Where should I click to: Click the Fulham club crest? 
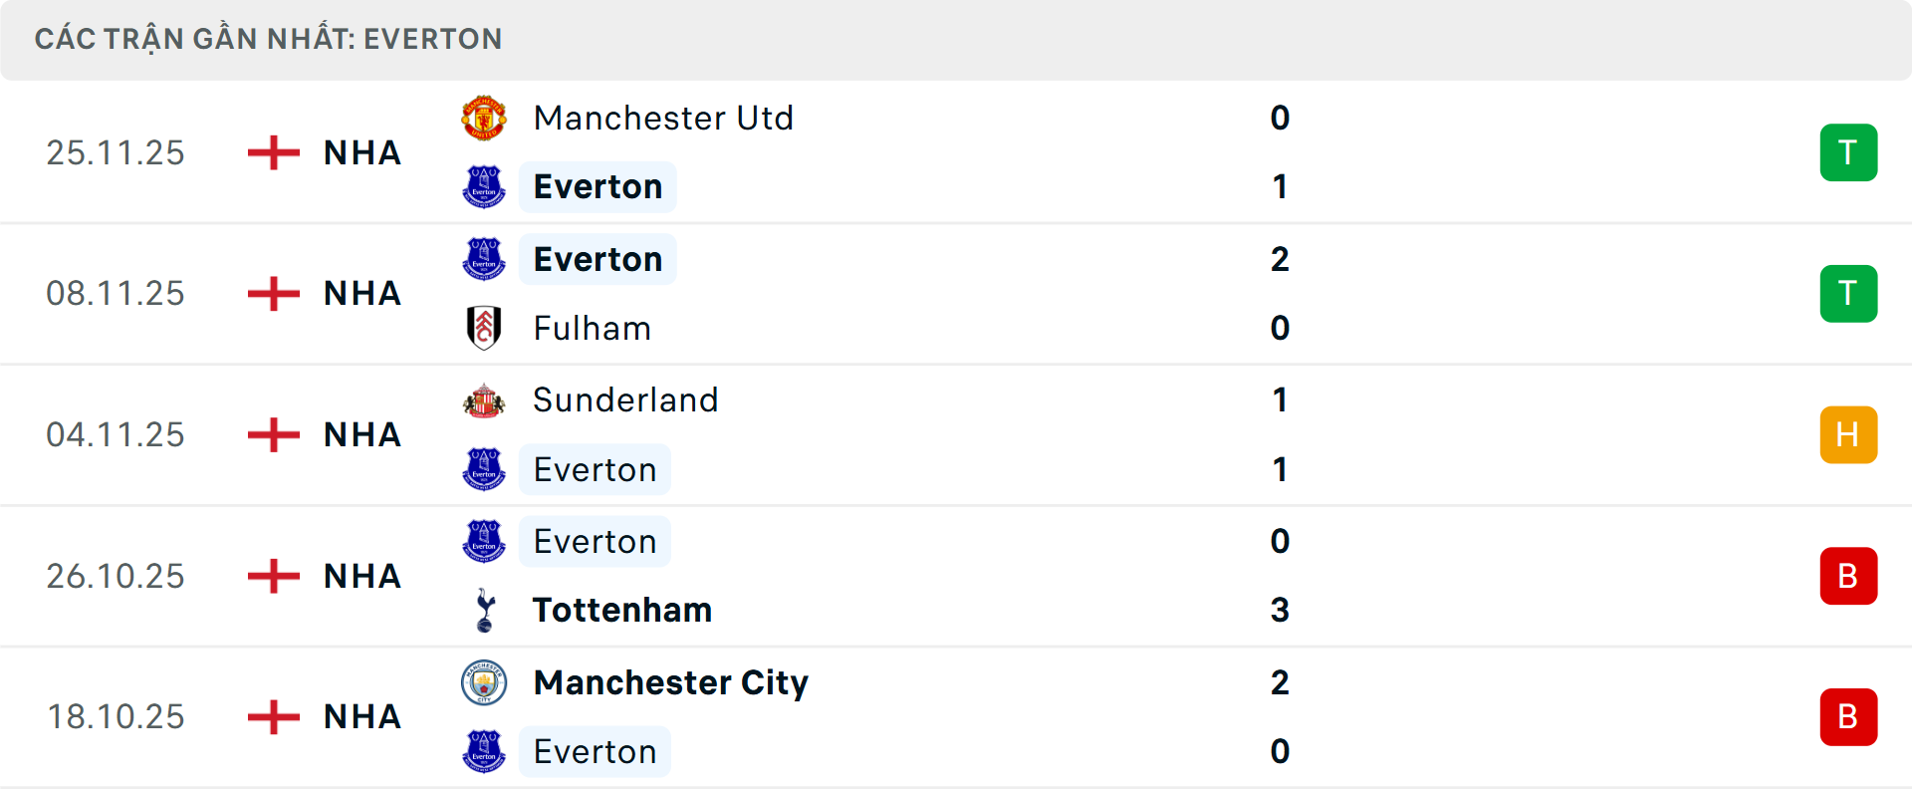[x=484, y=328]
